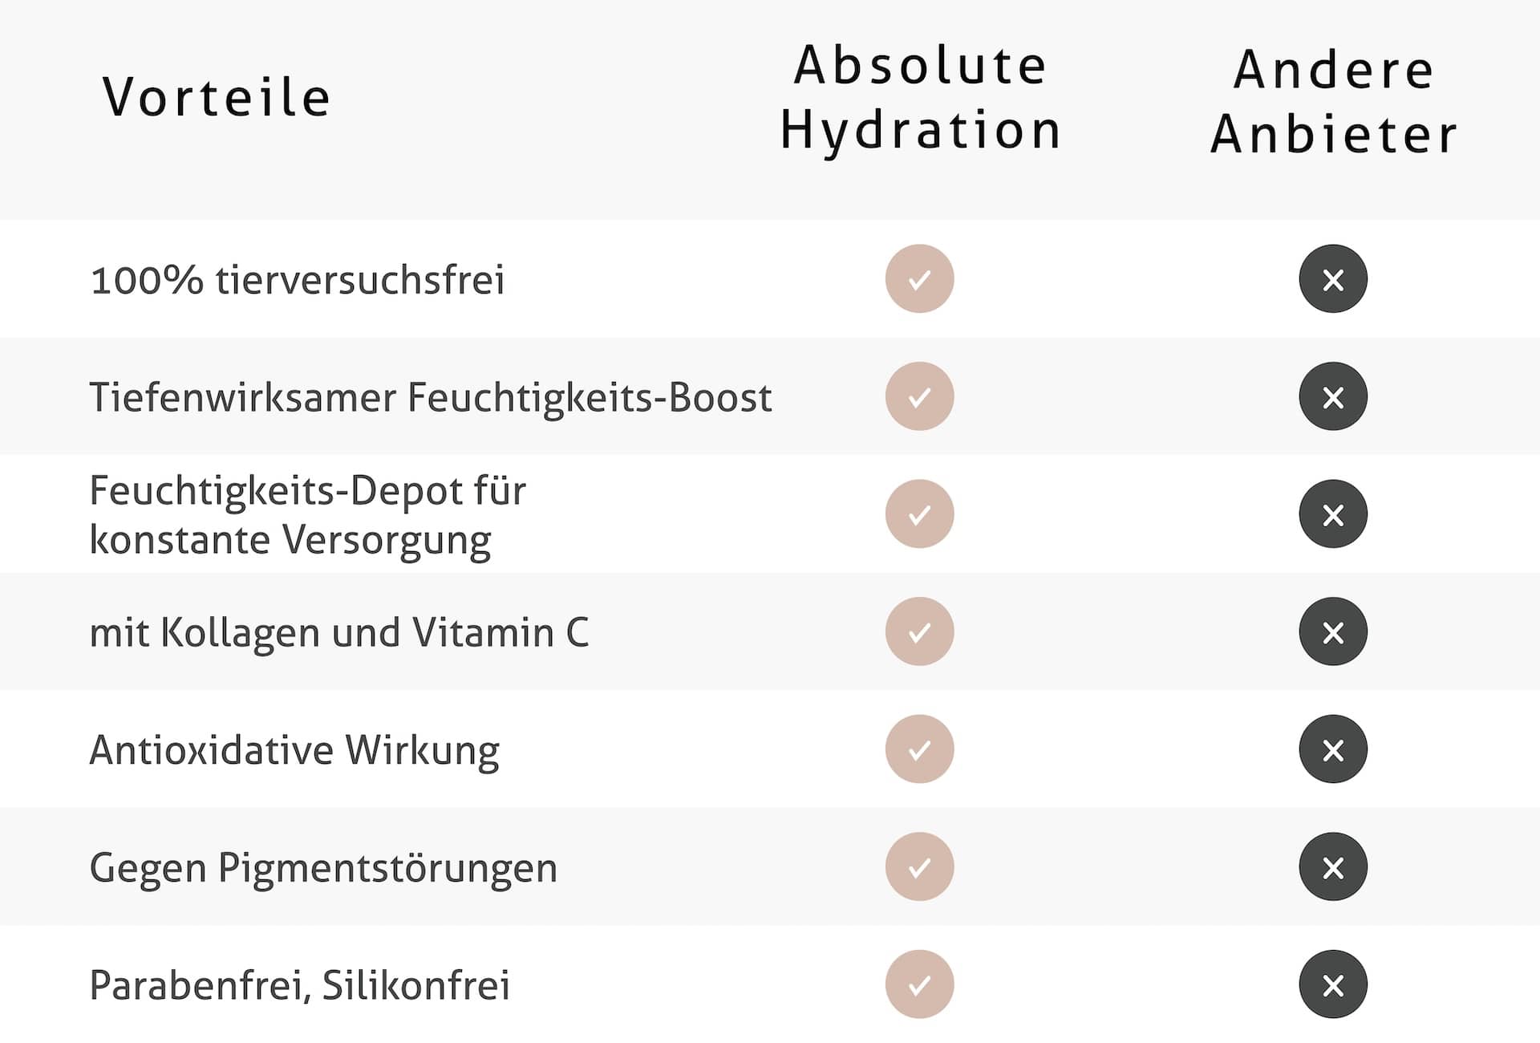1540x1043 pixels.
Task: Click checkmark for Gegen Pigmentstörungen
Action: tap(919, 867)
